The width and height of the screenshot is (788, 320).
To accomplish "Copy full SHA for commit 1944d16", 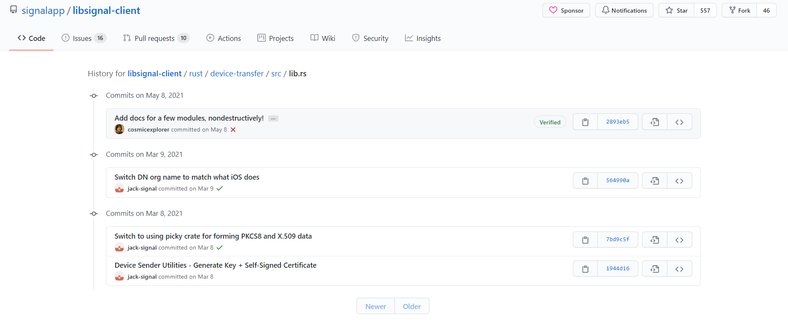I will point(585,269).
